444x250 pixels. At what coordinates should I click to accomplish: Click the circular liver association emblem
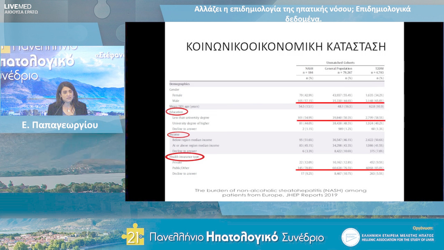[x=350, y=237]
